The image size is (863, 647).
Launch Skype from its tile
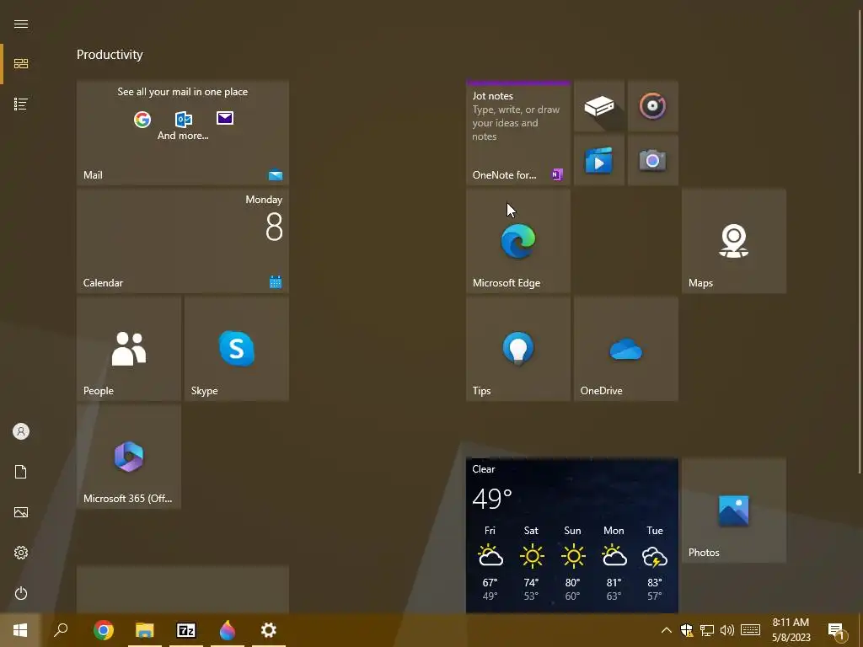click(237, 348)
